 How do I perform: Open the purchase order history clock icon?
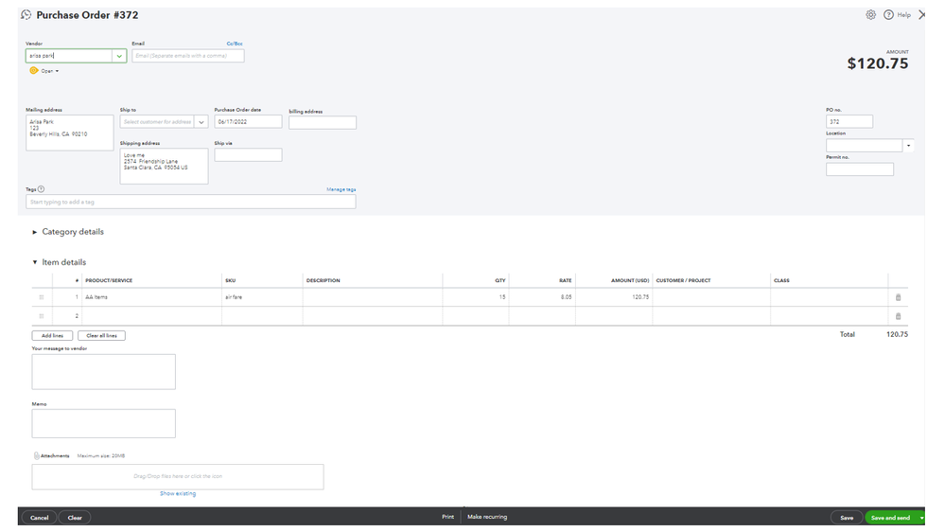point(26,15)
